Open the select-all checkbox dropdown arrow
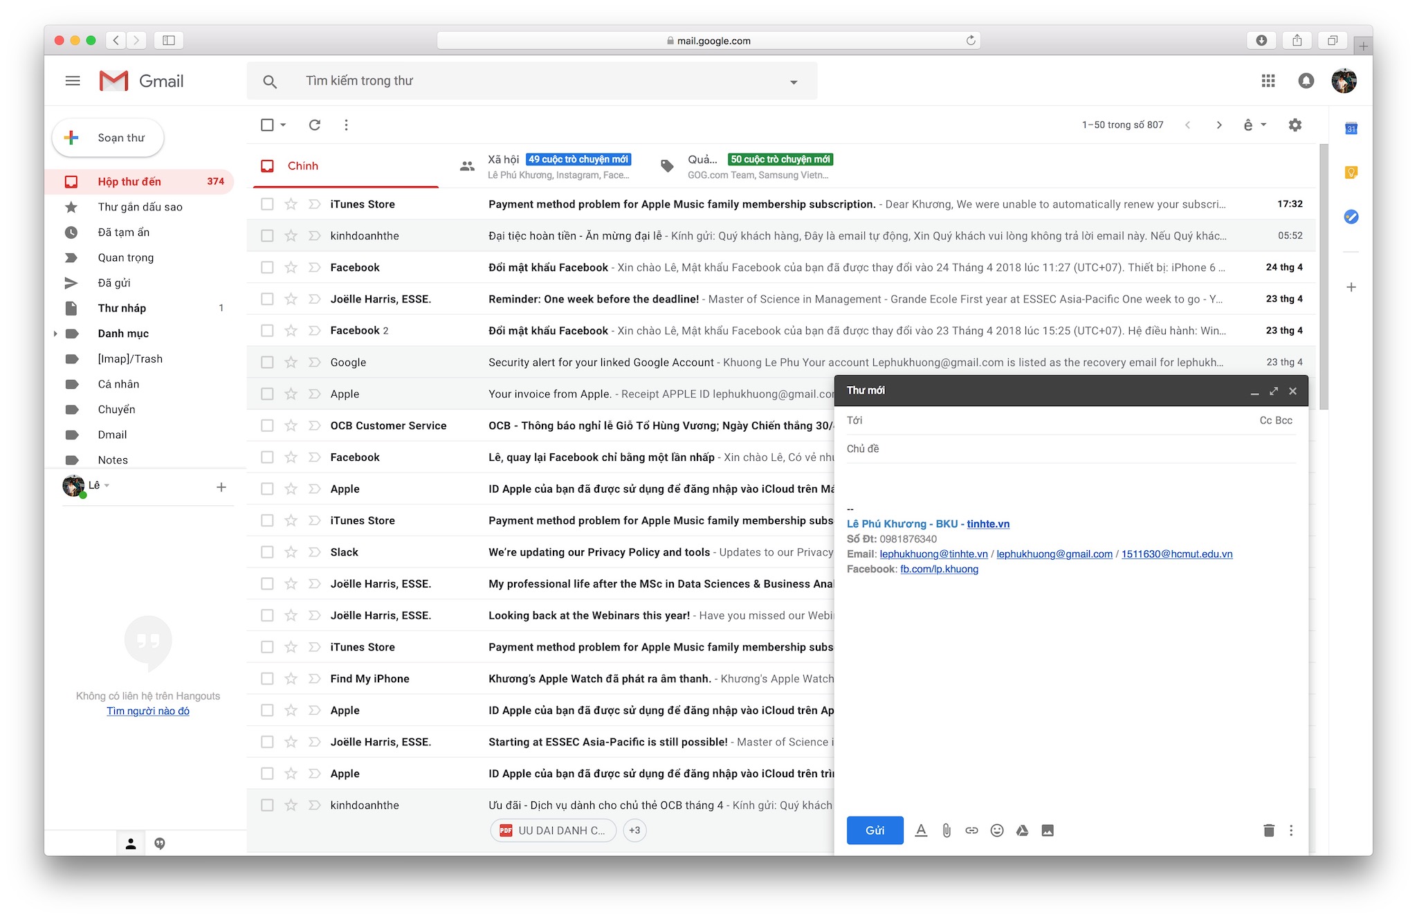1417x919 pixels. coord(283,125)
